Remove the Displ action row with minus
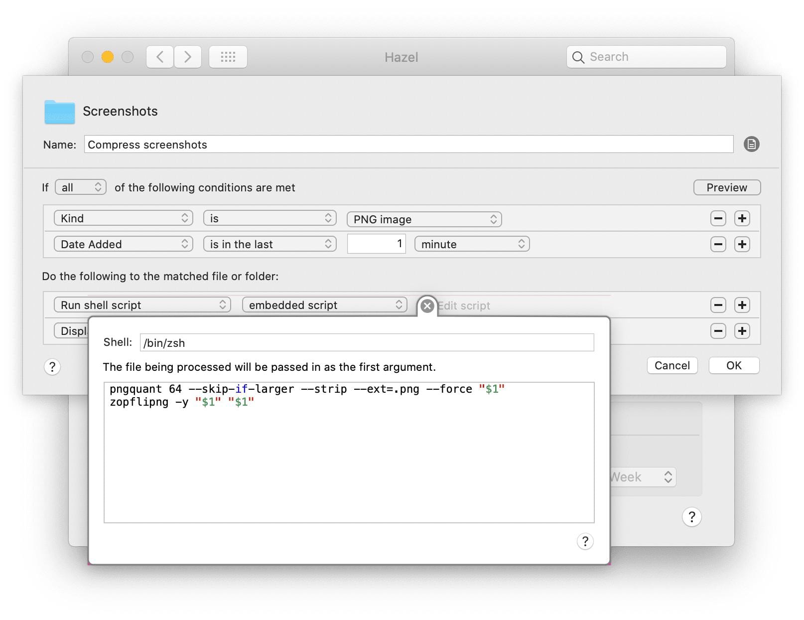Screen dimensions: 804x620 718,331
